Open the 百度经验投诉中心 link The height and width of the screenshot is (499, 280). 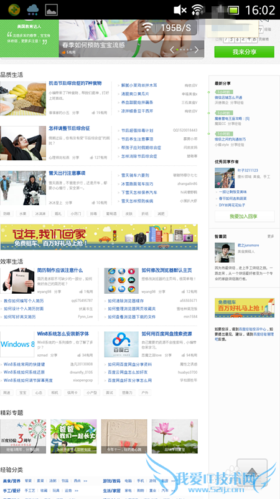[253, 329]
